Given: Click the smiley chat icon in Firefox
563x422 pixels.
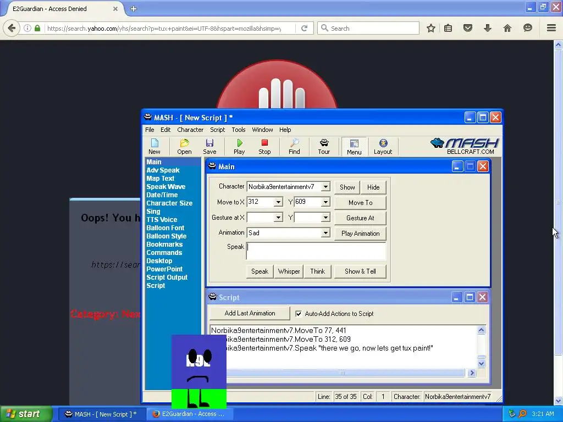Looking at the screenshot, I should click(527, 28).
